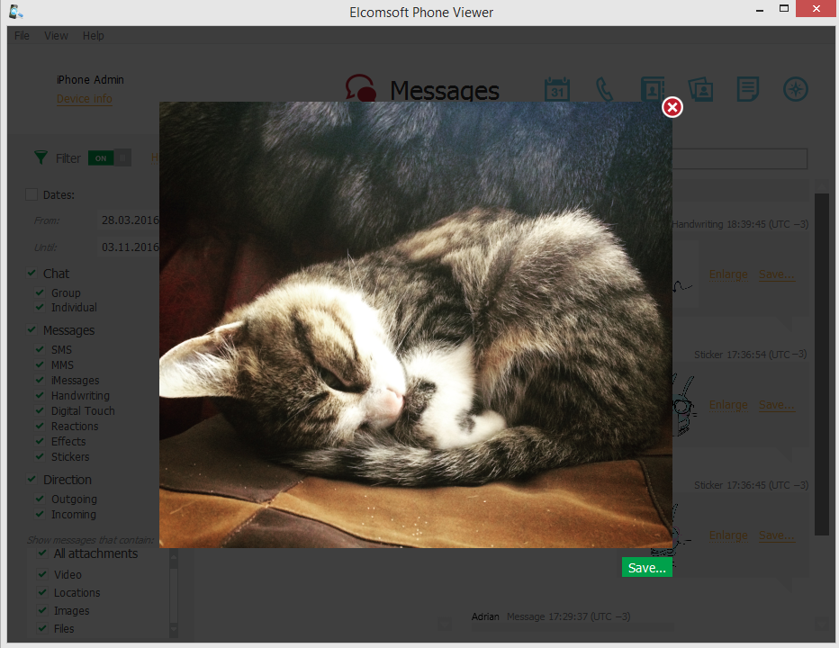Toggle the Filter ON switch
Image resolution: width=839 pixels, height=648 pixels.
tap(109, 157)
